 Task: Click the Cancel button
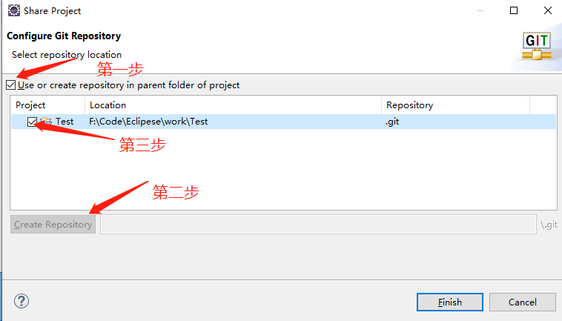point(522,302)
